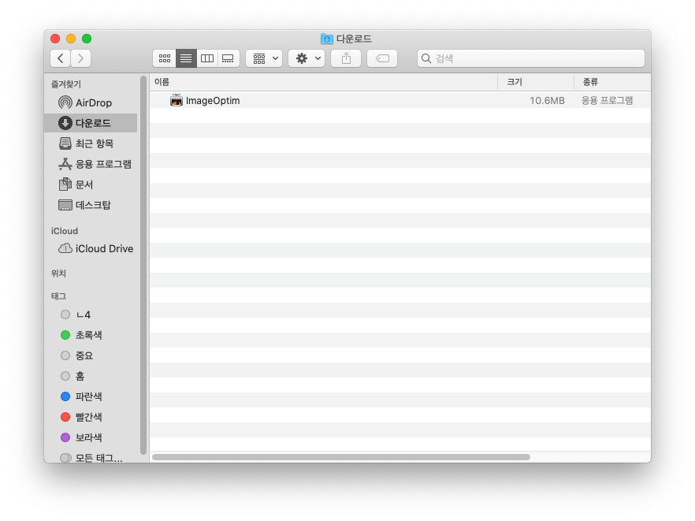The width and height of the screenshot is (695, 521).
Task: Select the ImageOptim app row
Action: coord(400,101)
